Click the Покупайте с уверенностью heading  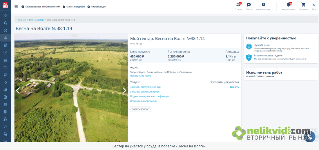[271, 38]
